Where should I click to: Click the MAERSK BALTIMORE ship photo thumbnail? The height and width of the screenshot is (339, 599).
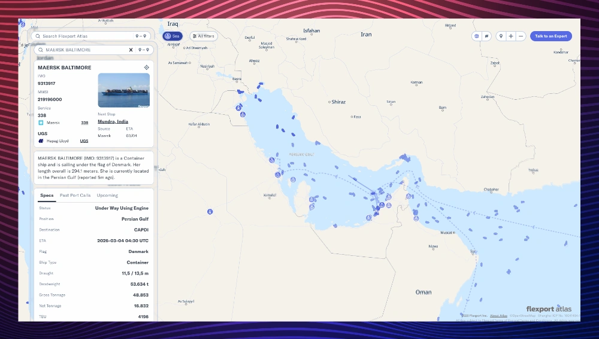124,90
